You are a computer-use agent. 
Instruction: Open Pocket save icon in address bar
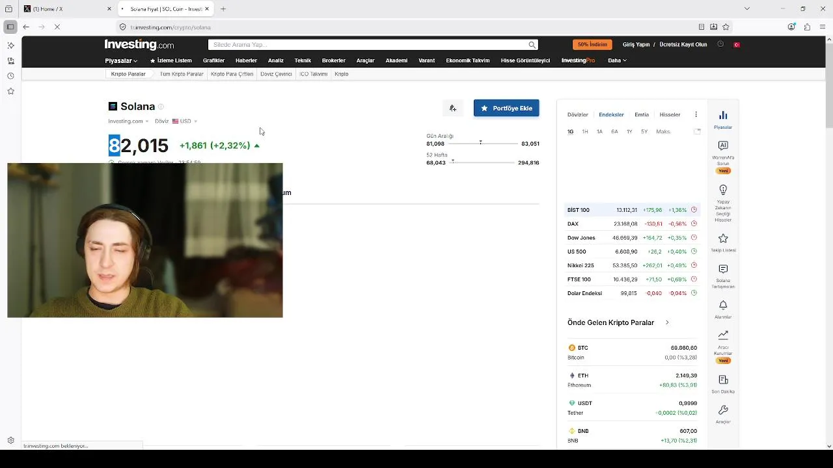point(714,27)
